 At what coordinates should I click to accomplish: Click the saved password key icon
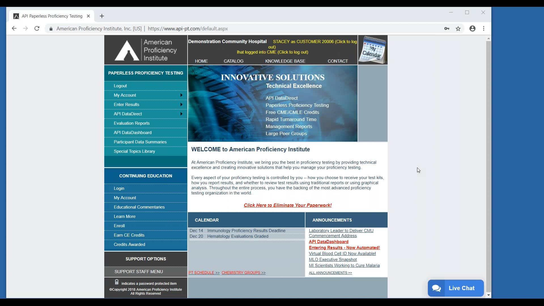(447, 29)
